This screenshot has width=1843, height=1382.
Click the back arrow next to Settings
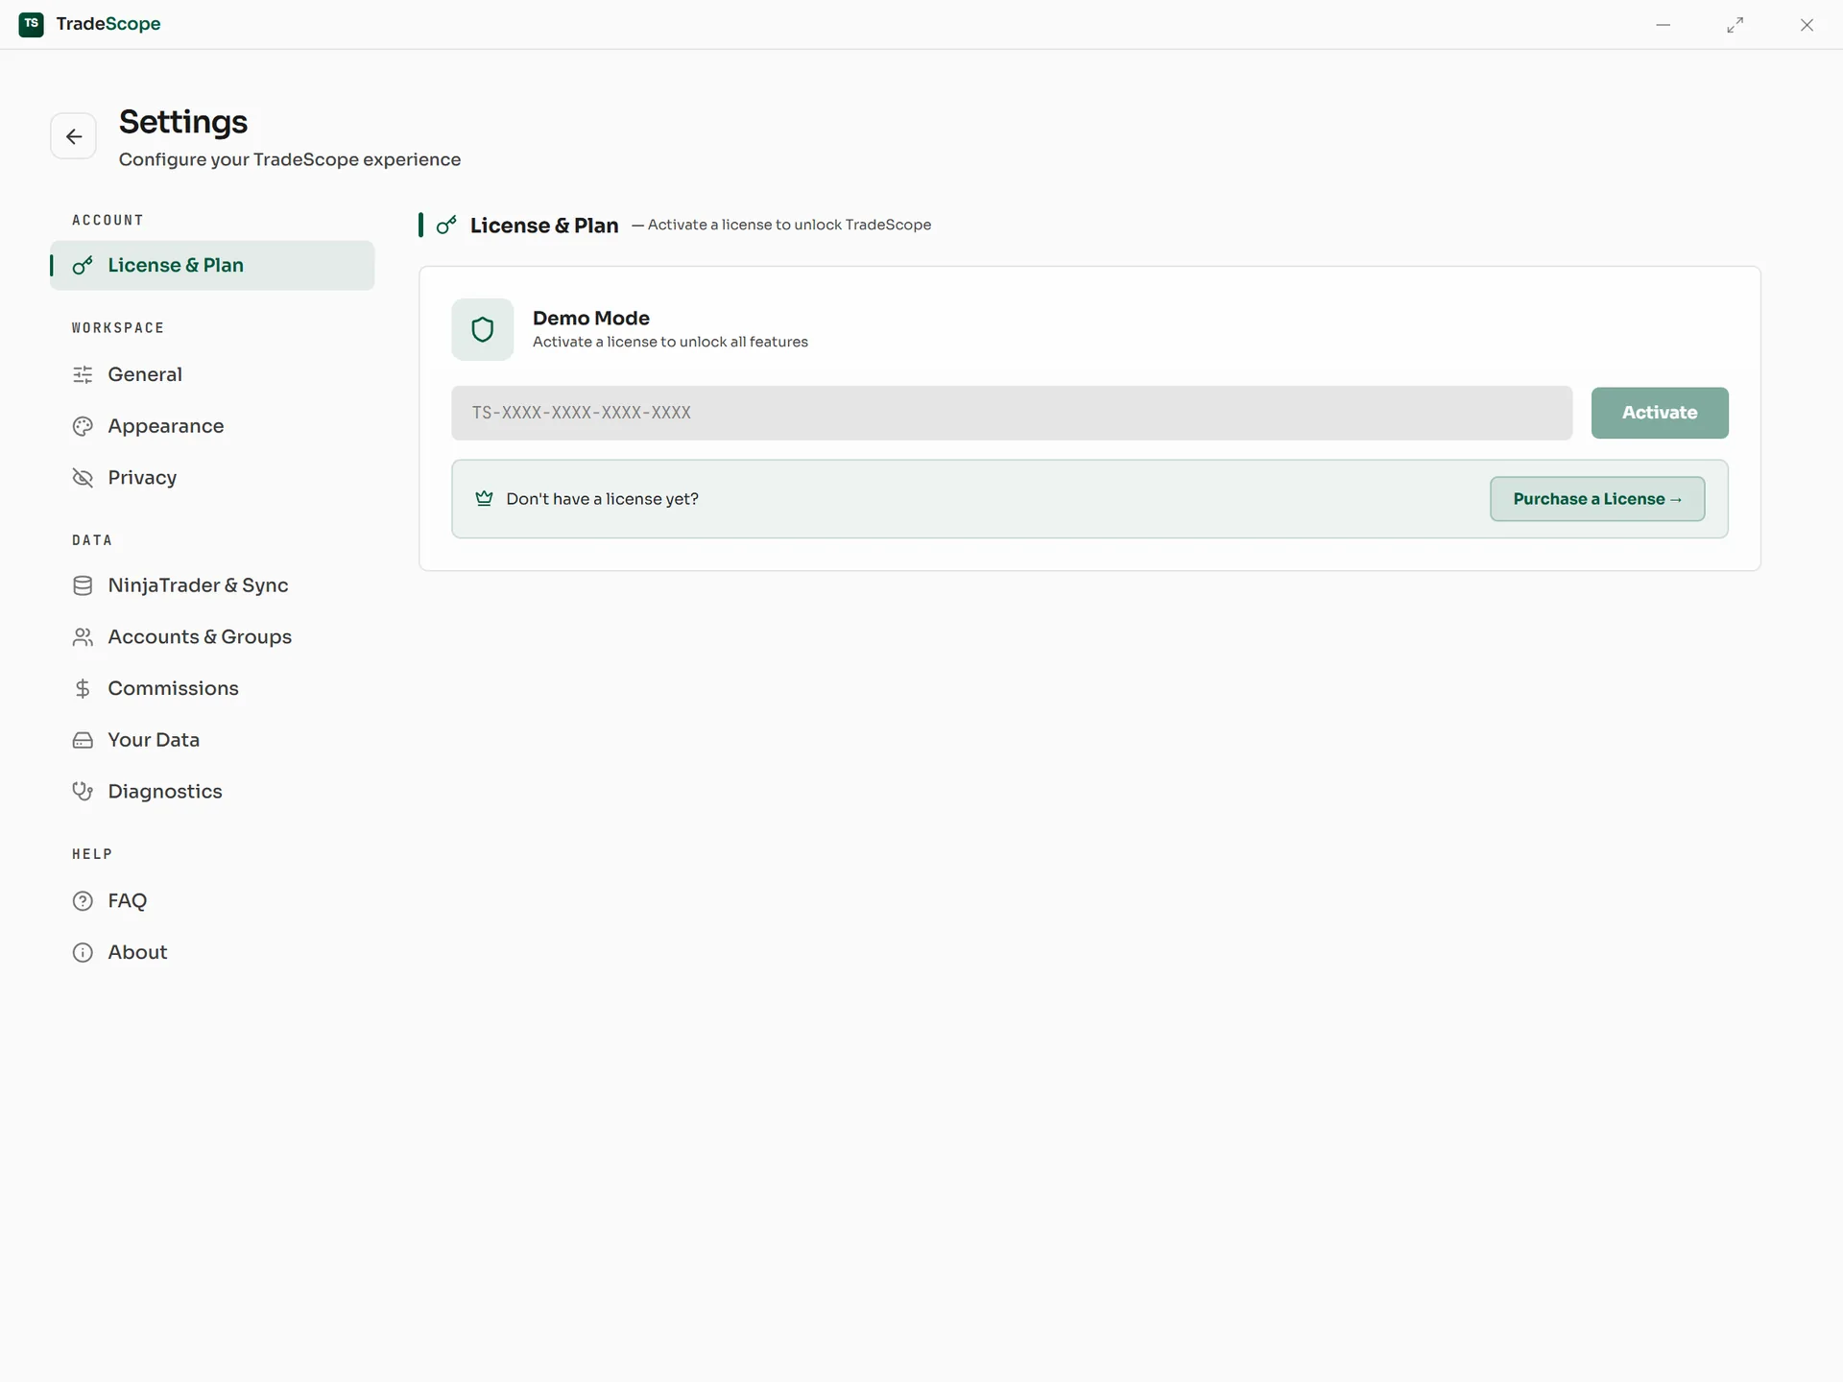(x=73, y=136)
